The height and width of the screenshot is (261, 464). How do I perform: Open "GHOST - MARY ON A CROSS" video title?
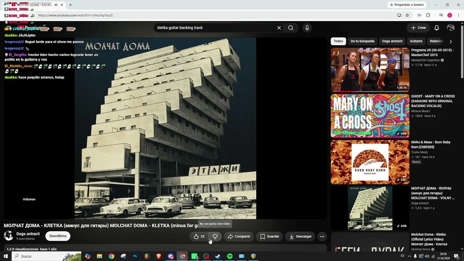[433, 101]
